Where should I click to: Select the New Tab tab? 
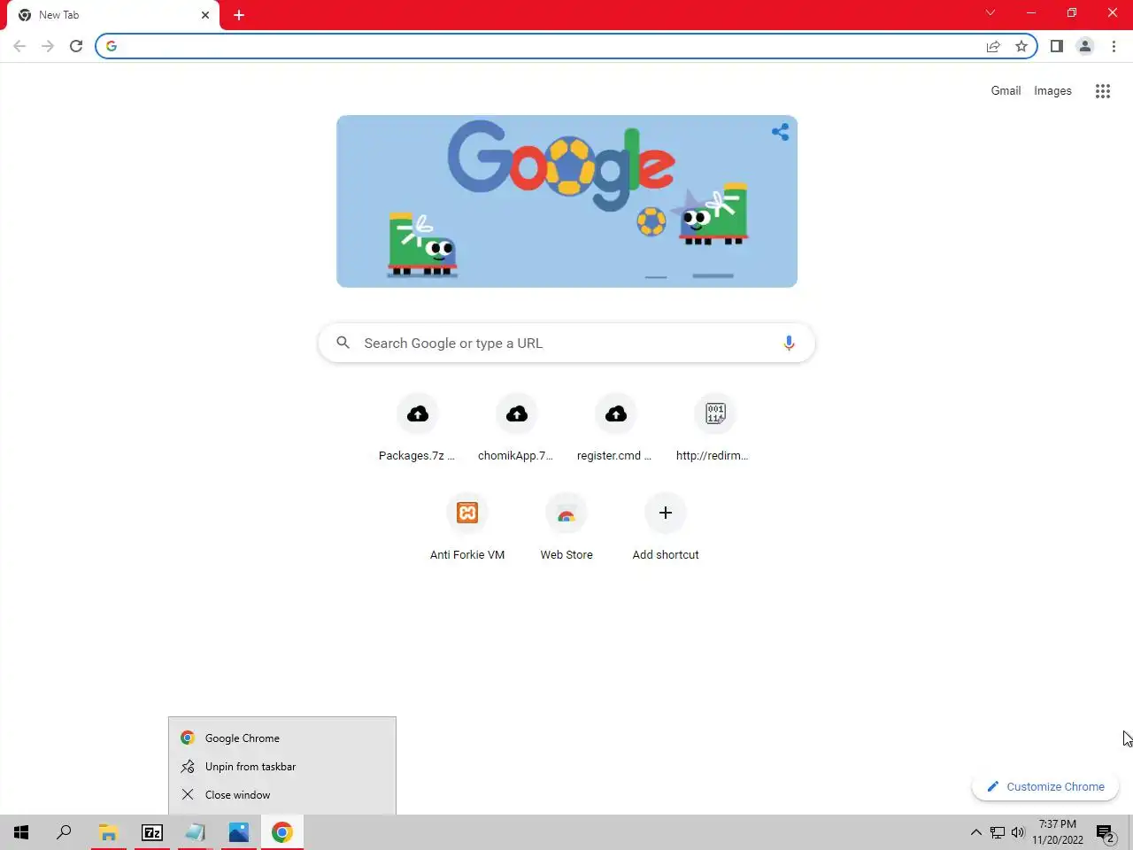(113, 15)
